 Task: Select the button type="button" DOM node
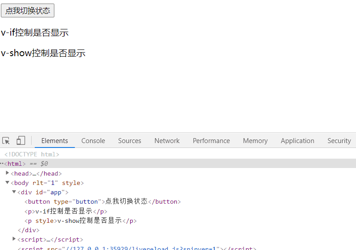click(x=102, y=201)
